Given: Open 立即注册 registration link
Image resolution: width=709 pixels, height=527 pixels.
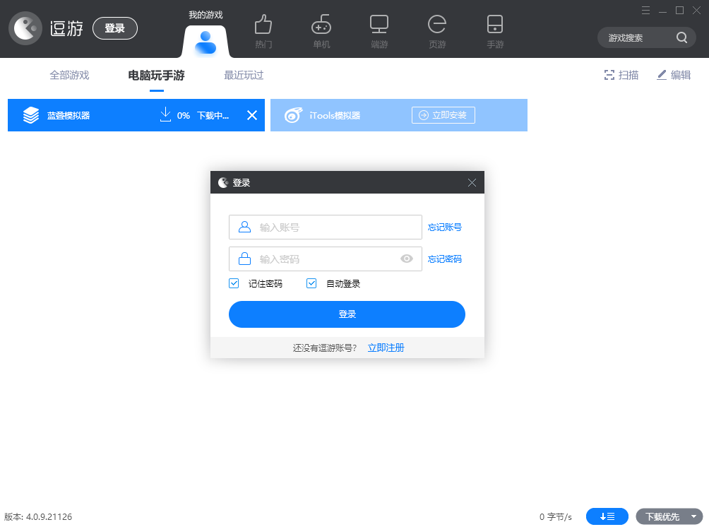Looking at the screenshot, I should point(386,348).
